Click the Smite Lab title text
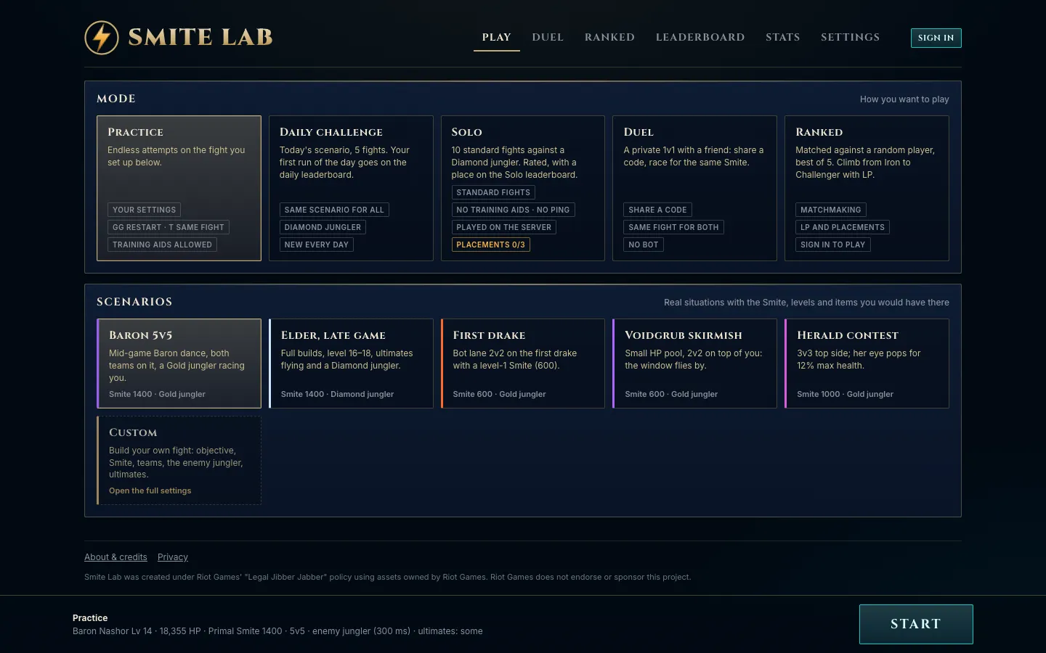The image size is (1046, 653). pyautogui.click(x=200, y=37)
